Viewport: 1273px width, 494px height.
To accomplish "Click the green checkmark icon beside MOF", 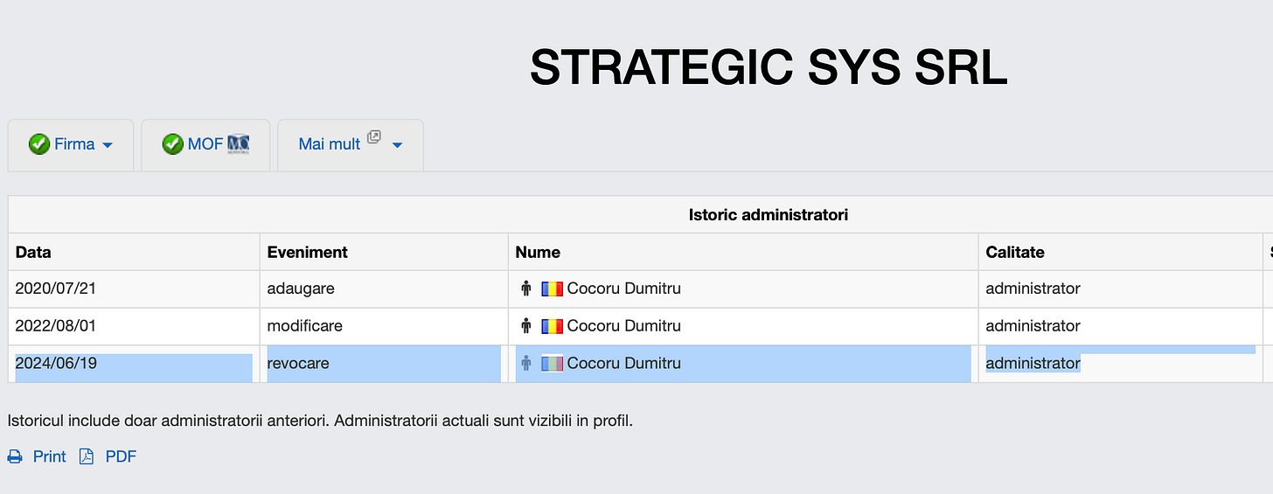I will point(172,144).
